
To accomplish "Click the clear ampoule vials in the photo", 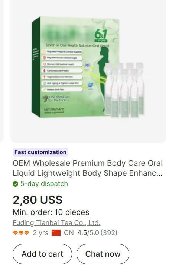I will pos(125,90).
